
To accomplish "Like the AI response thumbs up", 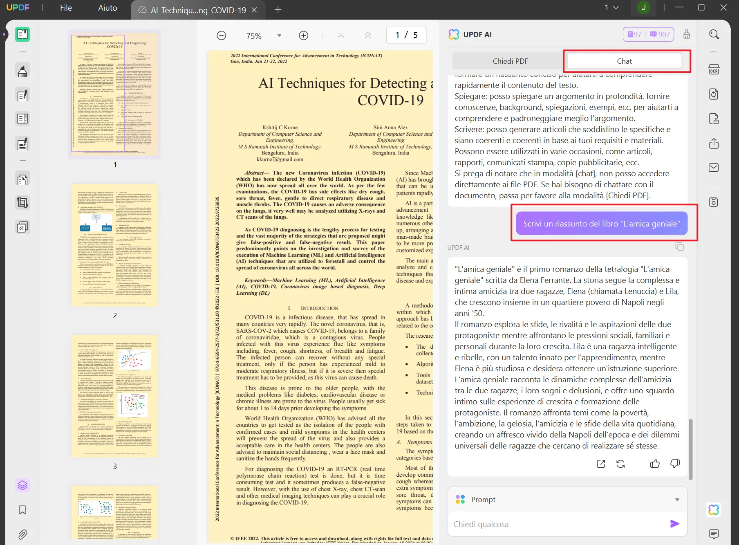I will pyautogui.click(x=655, y=464).
